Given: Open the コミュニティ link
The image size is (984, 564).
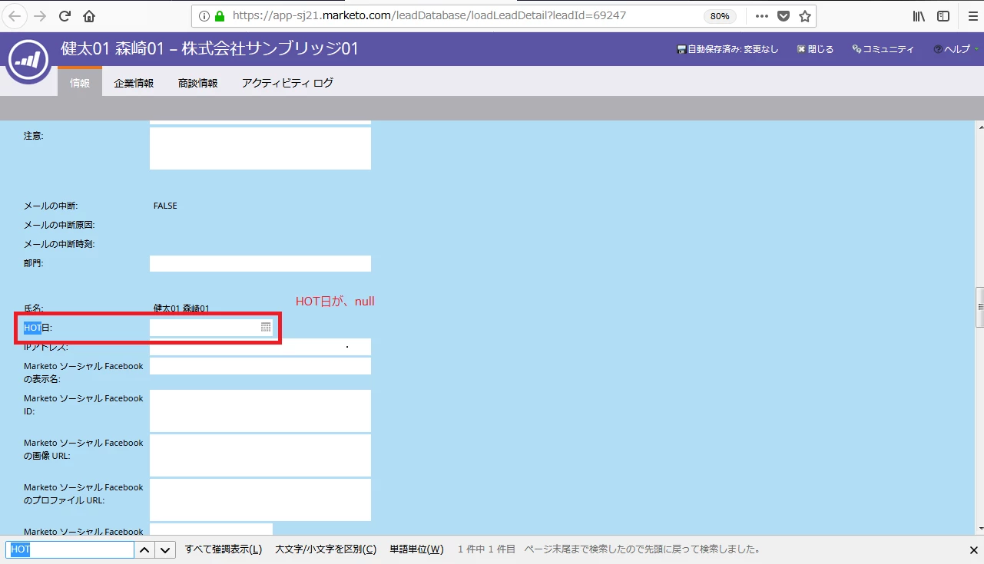Looking at the screenshot, I should 883,49.
